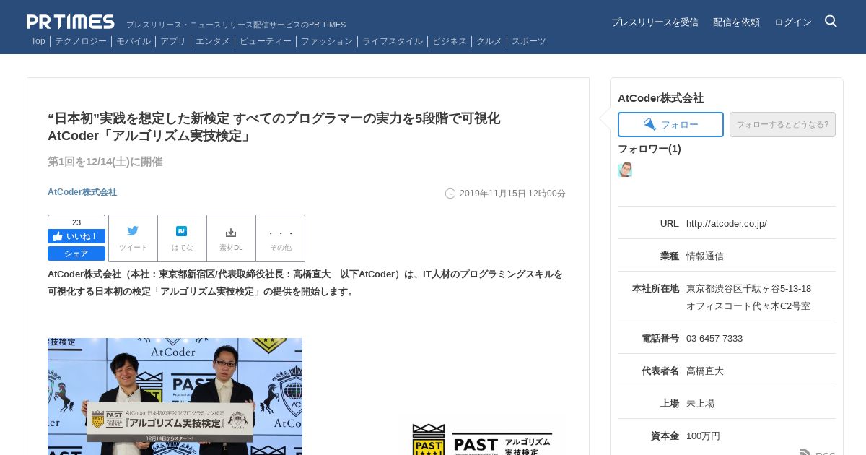Viewport: 866px width, 455px height.
Task: Click the PR TIMES logo
Action: click(x=71, y=22)
